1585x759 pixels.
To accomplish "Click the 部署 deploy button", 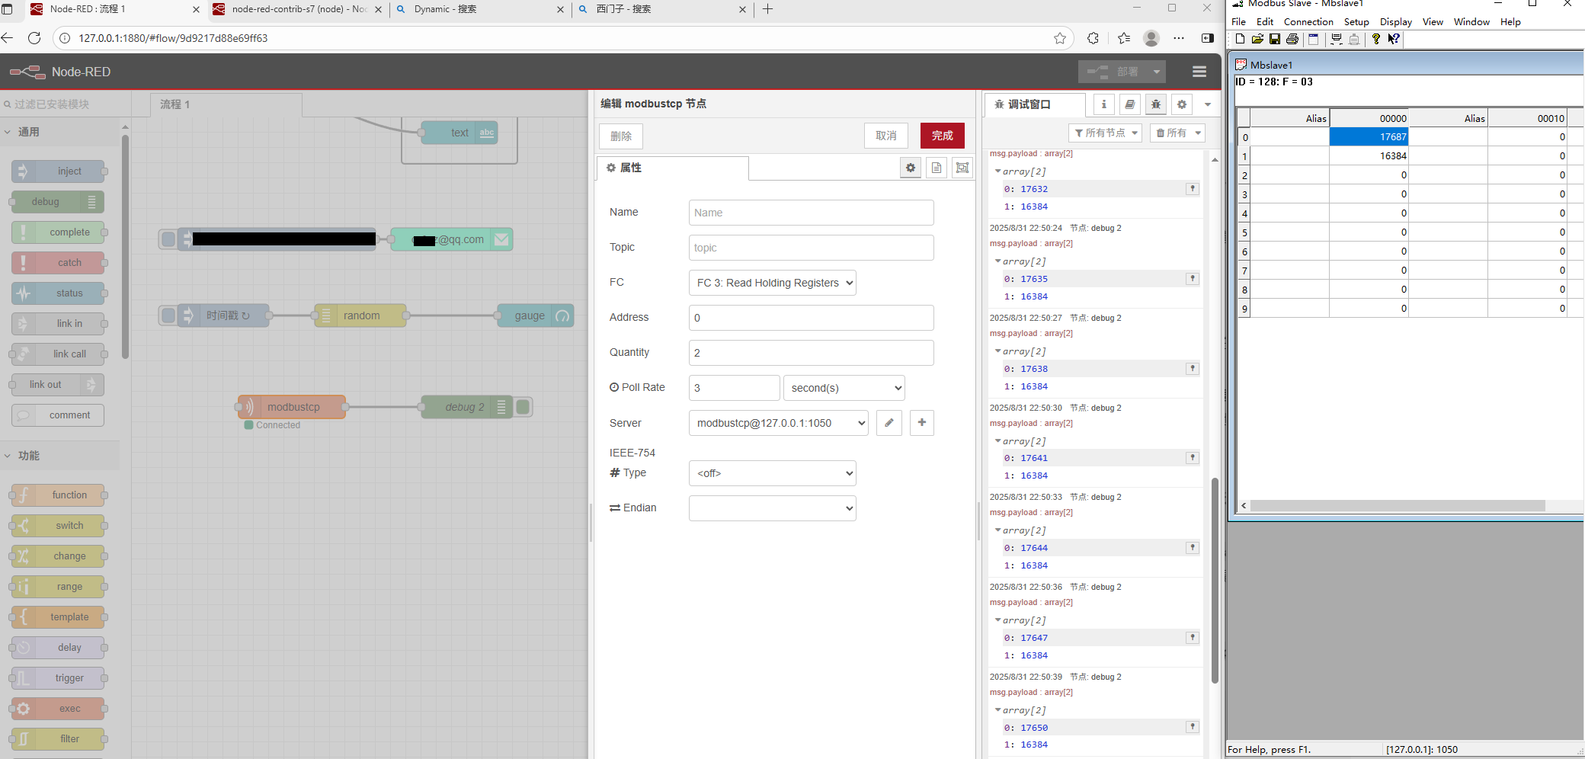I will click(x=1113, y=72).
